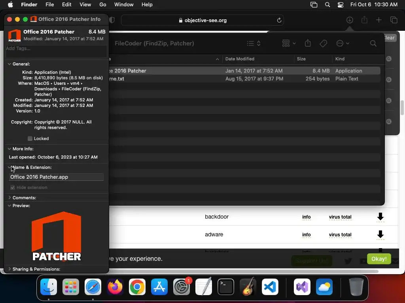Click Safari new tab plus icon
Viewport: 405px width, 303px height.
point(379,20)
